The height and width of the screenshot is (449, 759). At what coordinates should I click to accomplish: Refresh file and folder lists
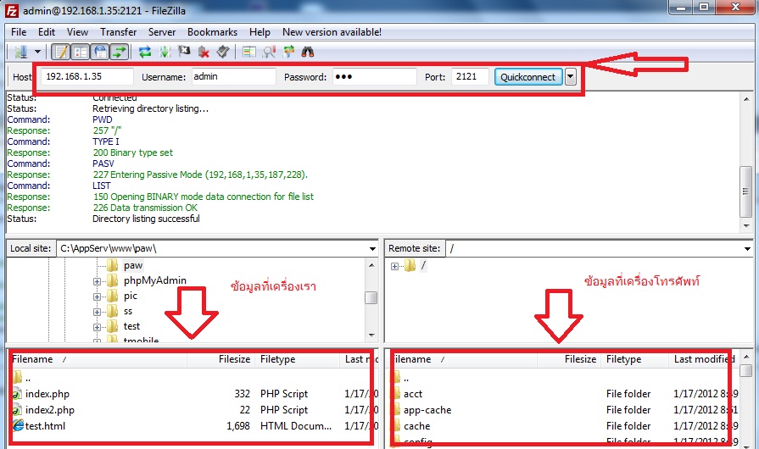pyautogui.click(x=145, y=52)
